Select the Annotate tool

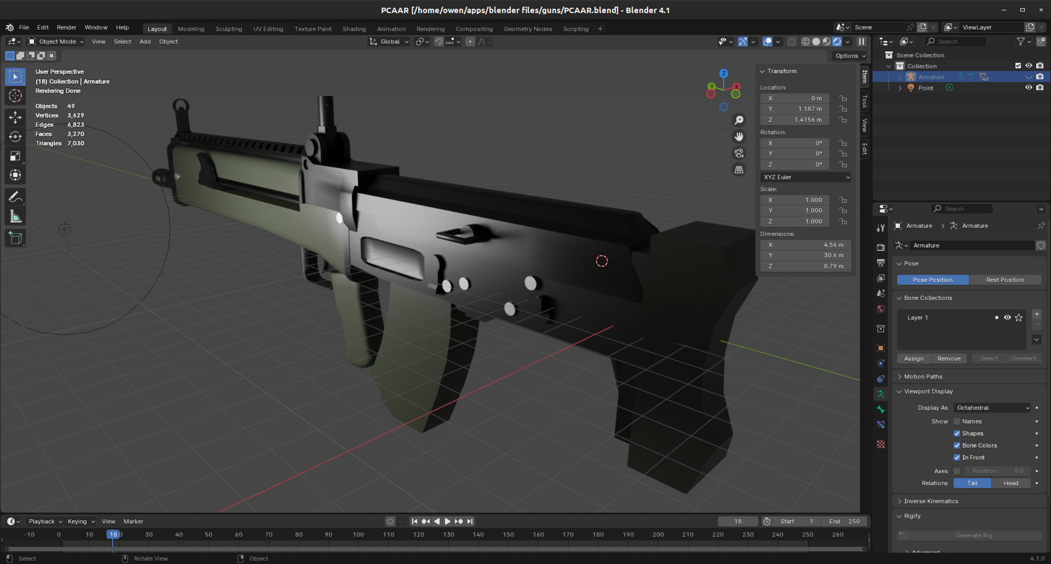[x=15, y=197]
